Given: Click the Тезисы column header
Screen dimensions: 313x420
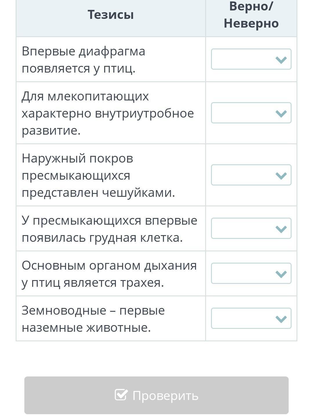Looking at the screenshot, I should coord(111,15).
